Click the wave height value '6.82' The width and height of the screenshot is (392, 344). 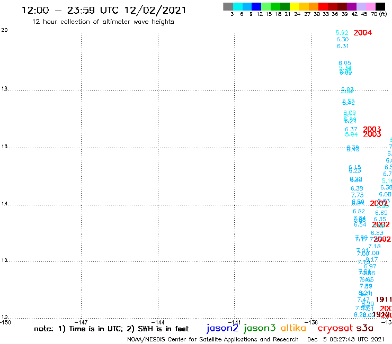click(359, 211)
